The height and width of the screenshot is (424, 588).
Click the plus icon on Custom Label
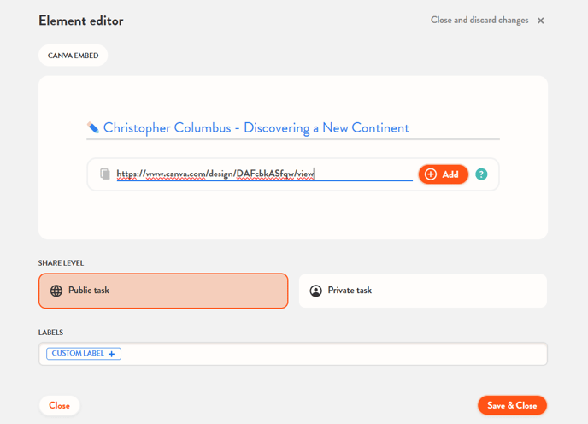pyautogui.click(x=112, y=354)
